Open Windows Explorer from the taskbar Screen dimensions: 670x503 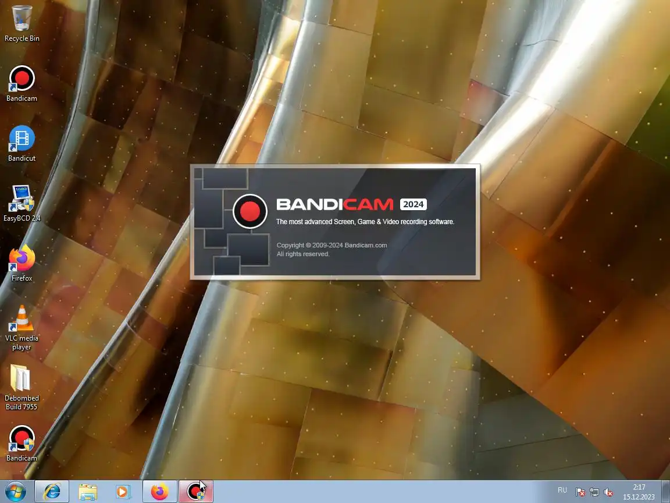tap(88, 492)
